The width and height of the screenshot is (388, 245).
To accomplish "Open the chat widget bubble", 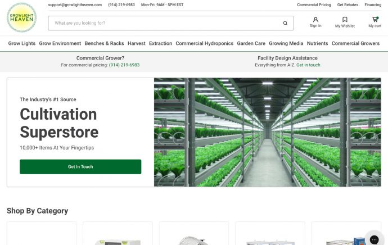I will (x=374, y=239).
